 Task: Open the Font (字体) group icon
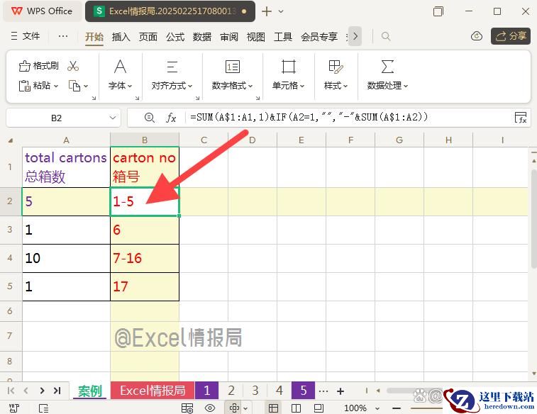point(120,67)
